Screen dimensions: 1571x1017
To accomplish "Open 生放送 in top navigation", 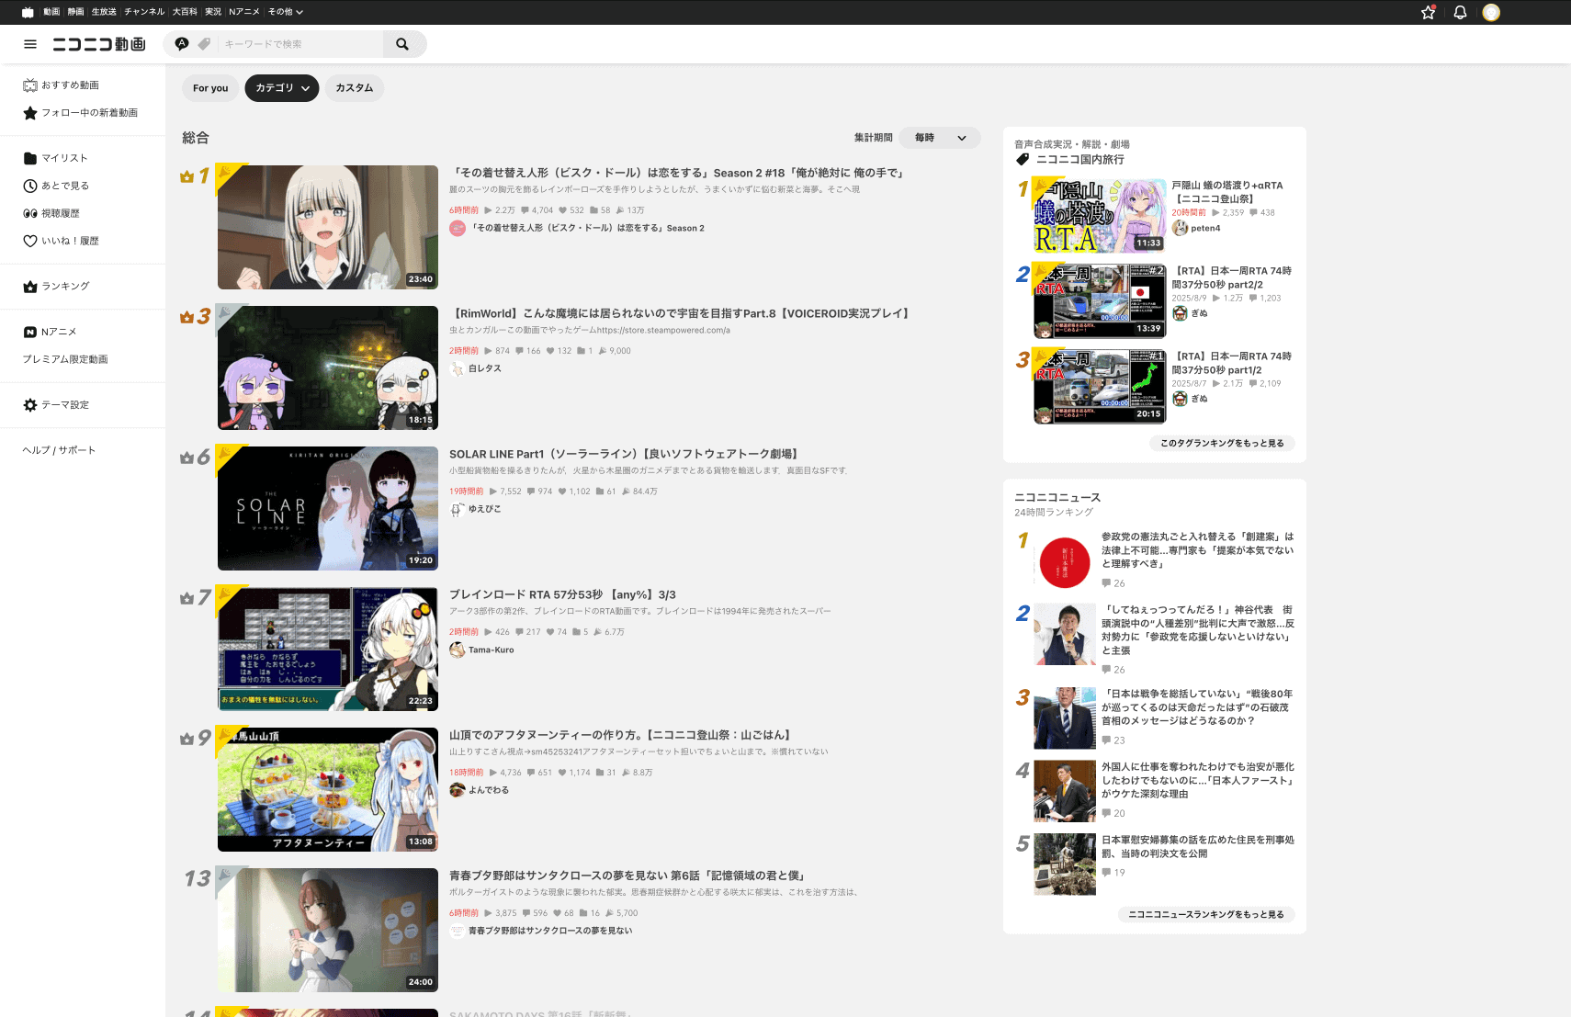I will pyautogui.click(x=104, y=12).
